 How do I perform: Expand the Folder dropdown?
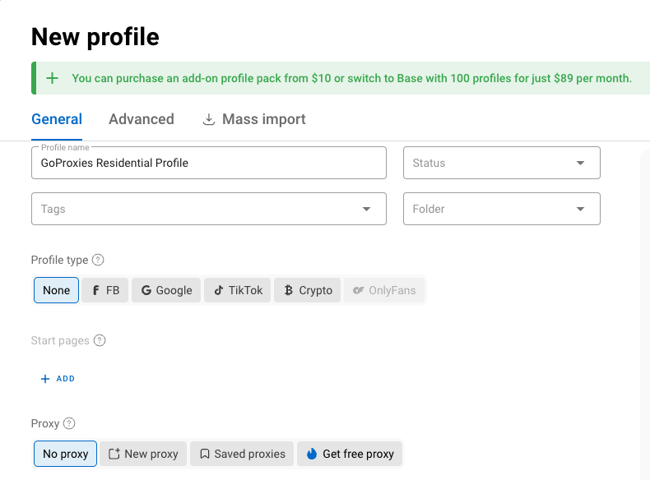click(501, 209)
